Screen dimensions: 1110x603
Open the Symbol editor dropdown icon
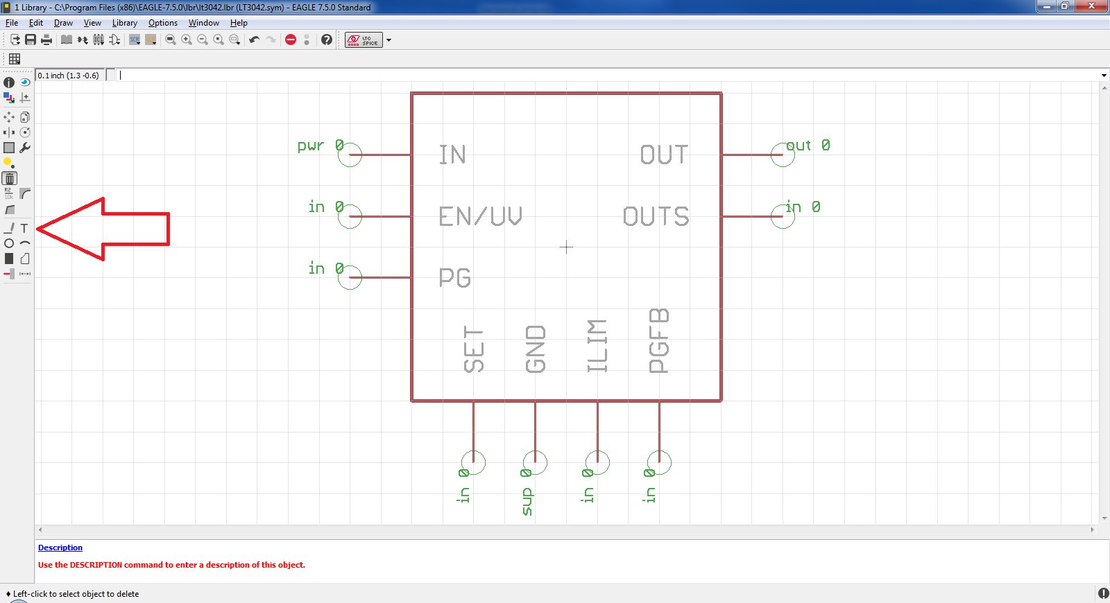pos(114,40)
